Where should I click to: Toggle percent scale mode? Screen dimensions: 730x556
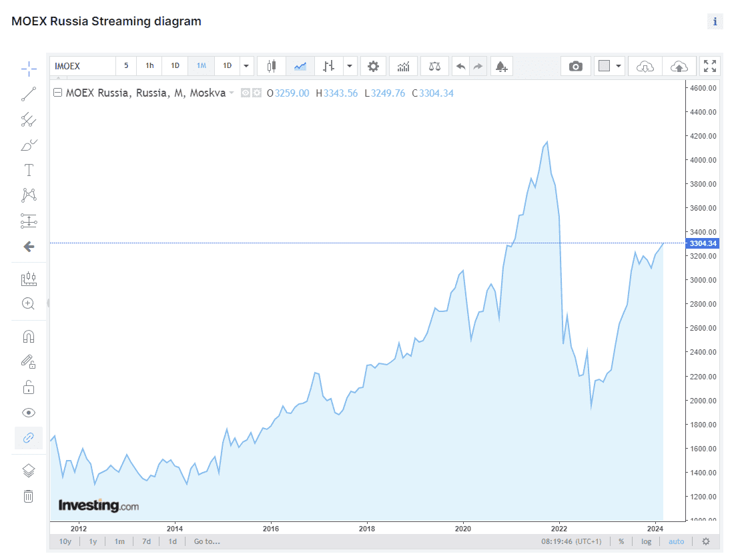click(621, 541)
